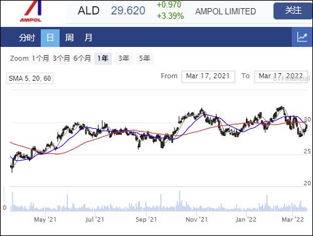Follow the stock with 关注 button
Screen dimensions: 313x236
coord(293,11)
